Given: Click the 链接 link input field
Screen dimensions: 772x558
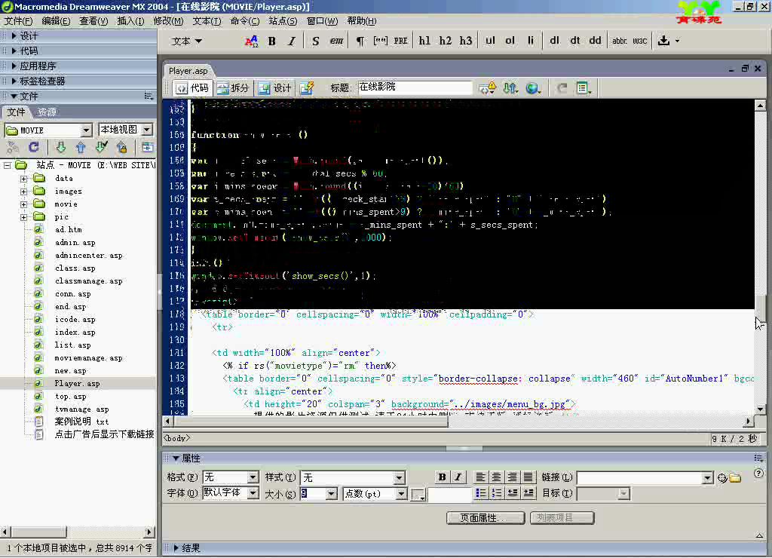Looking at the screenshot, I should (640, 478).
